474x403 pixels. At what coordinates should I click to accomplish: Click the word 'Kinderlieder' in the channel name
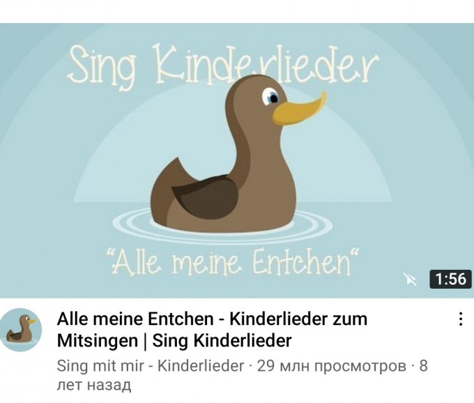pos(201,366)
